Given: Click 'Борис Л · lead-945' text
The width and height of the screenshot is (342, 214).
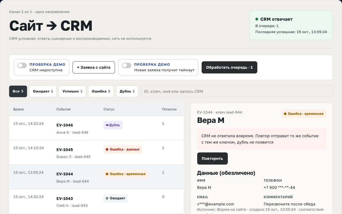Looking at the screenshot, I should [x=73, y=157].
